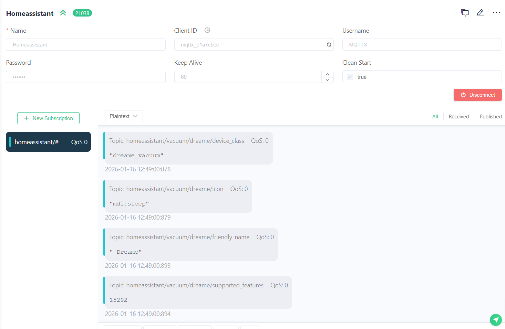Image resolution: width=505 pixels, height=329 pixels.
Task: Regenerate the Client ID with refresh icon
Action: [x=329, y=45]
